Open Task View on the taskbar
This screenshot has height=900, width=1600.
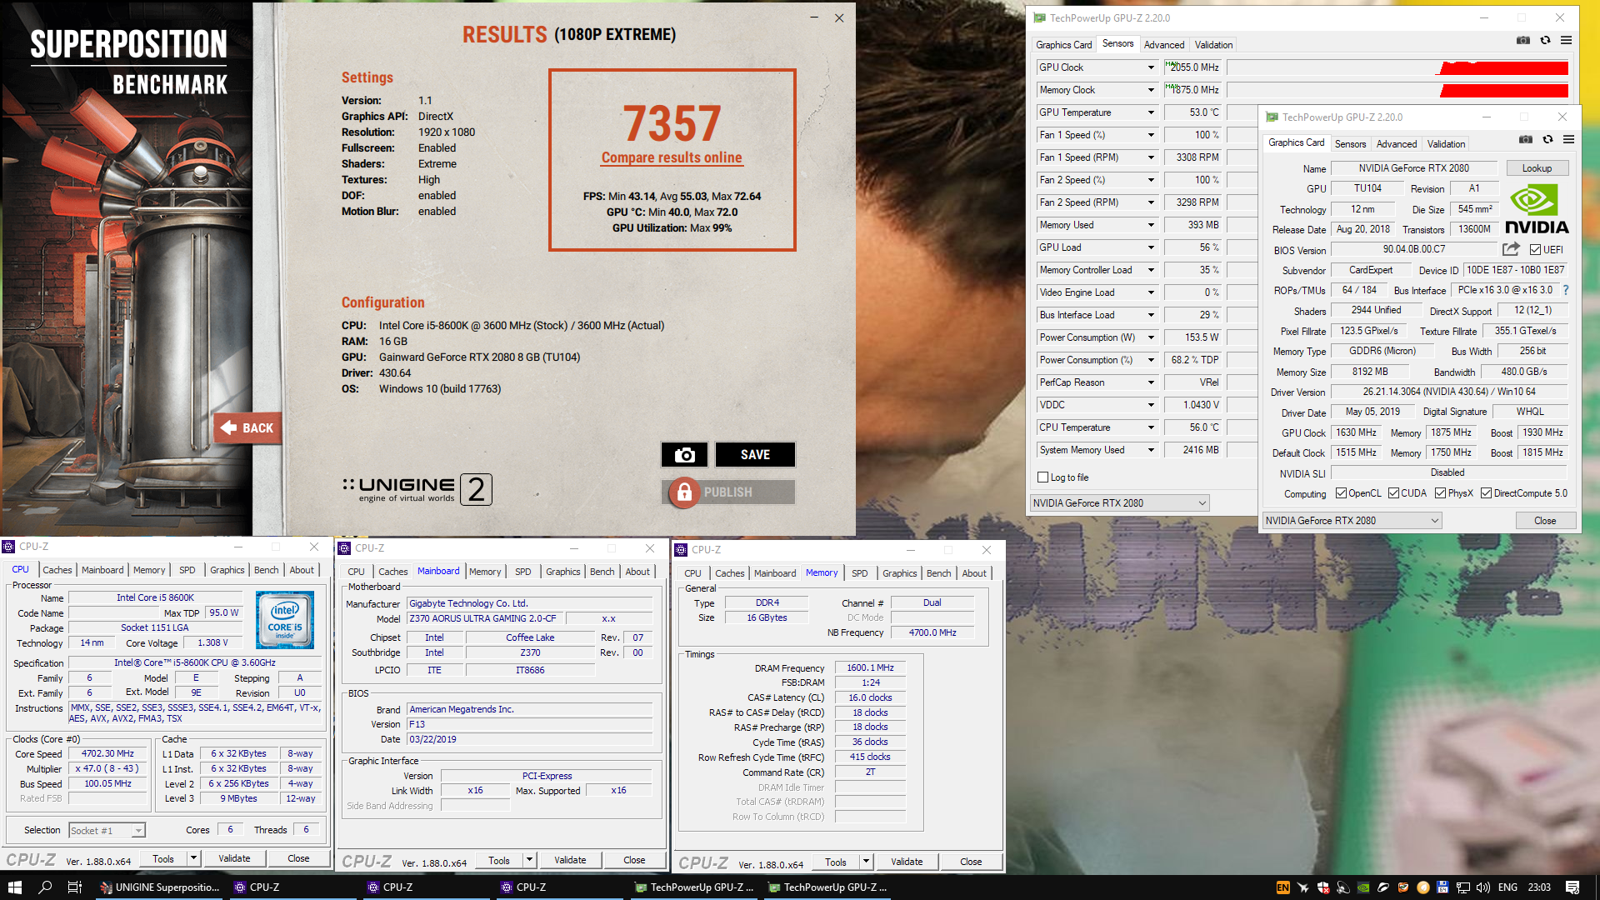pyautogui.click(x=74, y=887)
